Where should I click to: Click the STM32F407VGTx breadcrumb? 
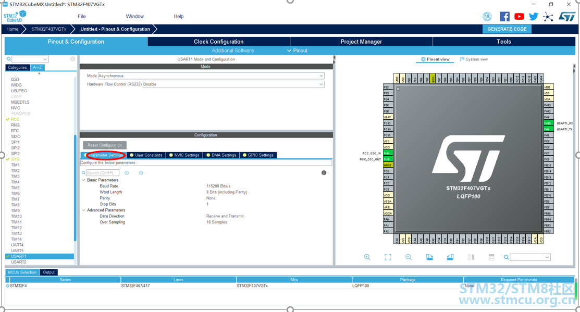pyautogui.click(x=49, y=29)
